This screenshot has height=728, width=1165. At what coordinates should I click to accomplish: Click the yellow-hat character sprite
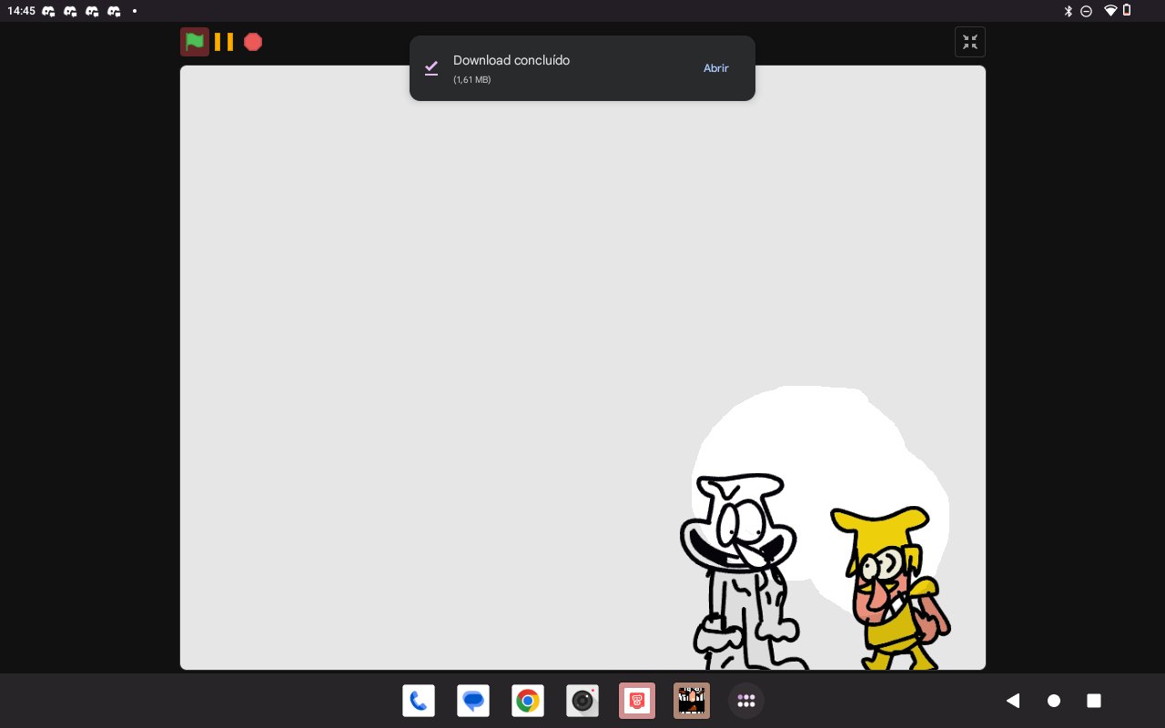click(890, 590)
